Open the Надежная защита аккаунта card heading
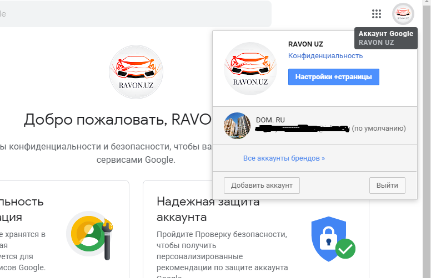The width and height of the screenshot is (431, 278). click(x=208, y=209)
